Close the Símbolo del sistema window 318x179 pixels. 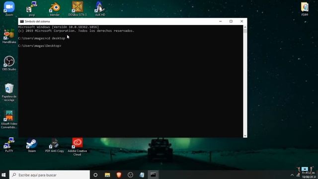pyautogui.click(x=241, y=21)
